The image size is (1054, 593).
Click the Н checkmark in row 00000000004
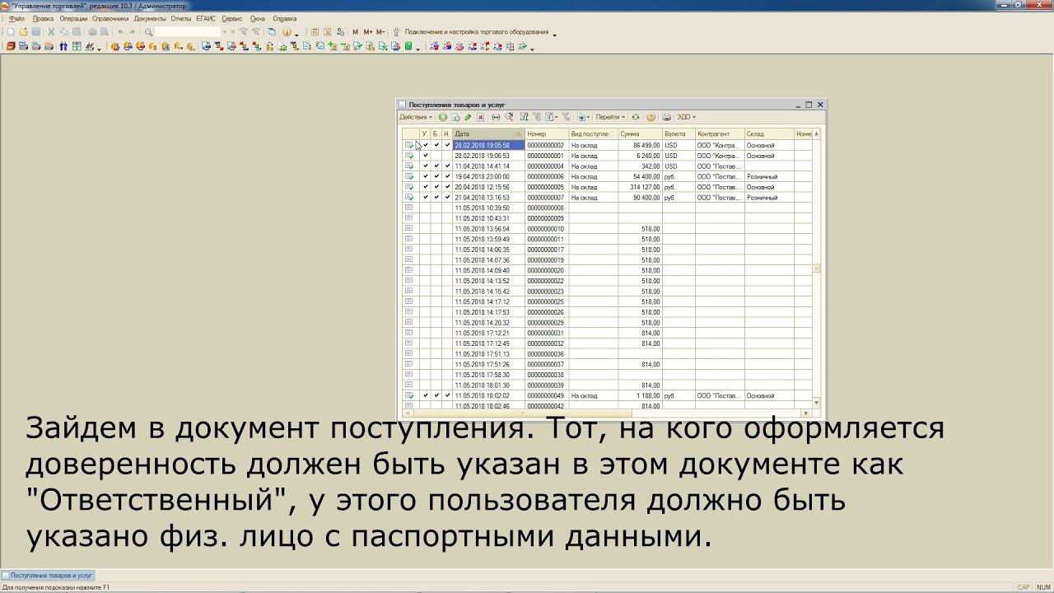pyautogui.click(x=447, y=166)
